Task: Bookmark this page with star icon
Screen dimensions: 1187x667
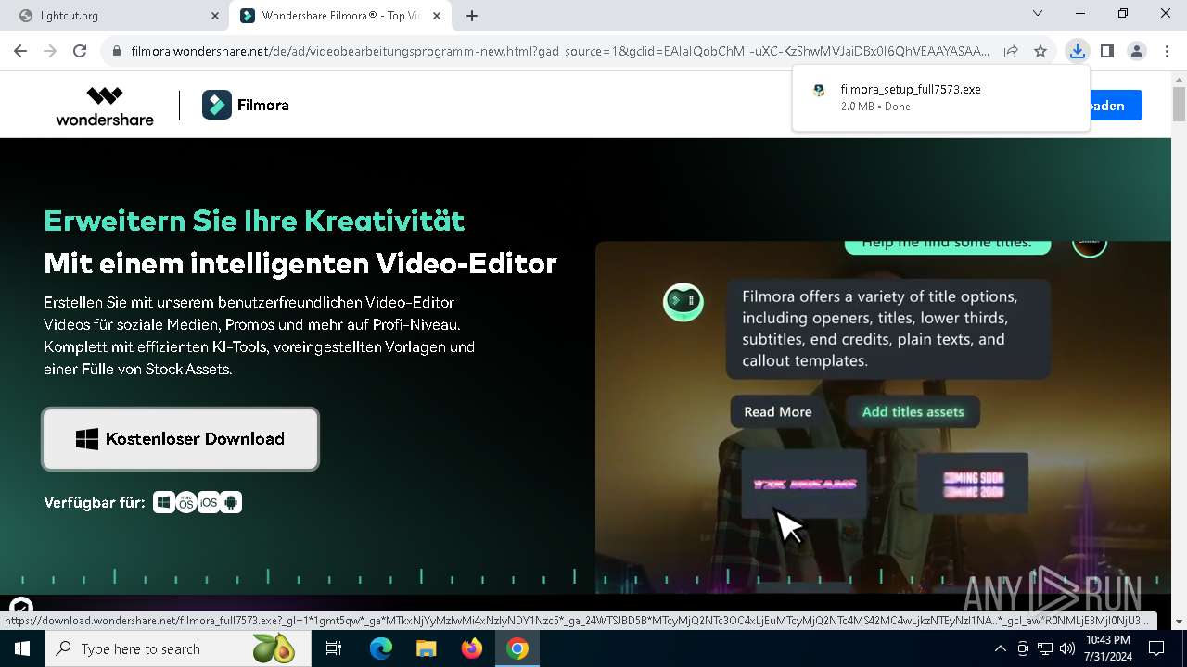Action: tap(1040, 51)
